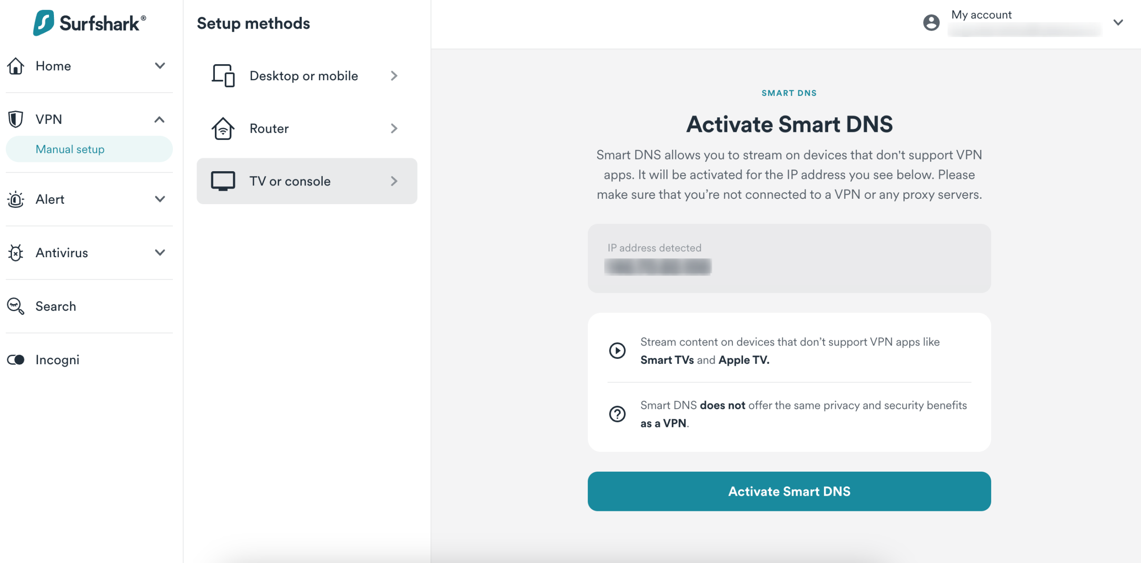Expand the Antivirus section
1141x563 pixels.
tap(160, 253)
